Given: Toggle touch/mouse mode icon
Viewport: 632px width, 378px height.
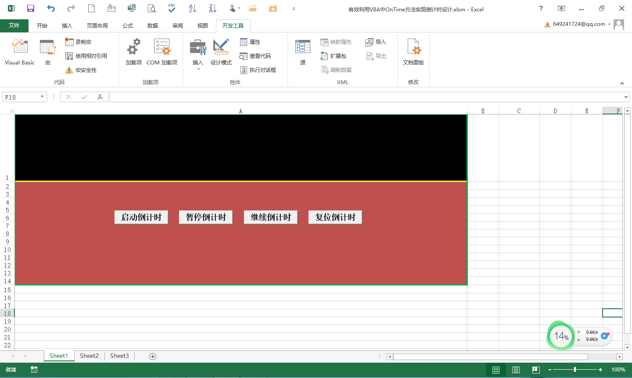Looking at the screenshot, I should point(233,8).
